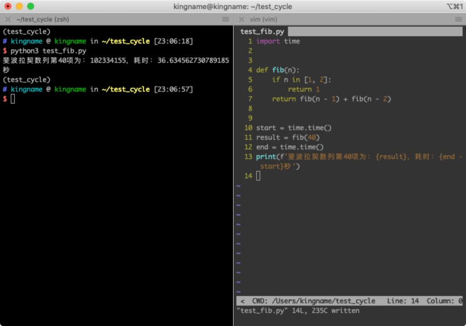This screenshot has width=466, height=326.
Task: Click the 'test_fib.py 14L, 235C written' message
Action: coord(298,311)
